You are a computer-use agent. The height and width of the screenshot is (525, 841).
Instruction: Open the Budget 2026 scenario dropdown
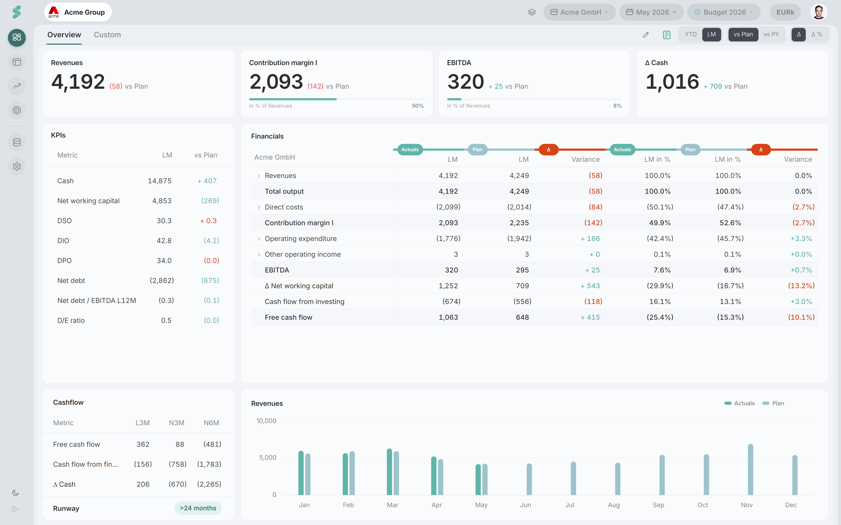[x=724, y=12]
